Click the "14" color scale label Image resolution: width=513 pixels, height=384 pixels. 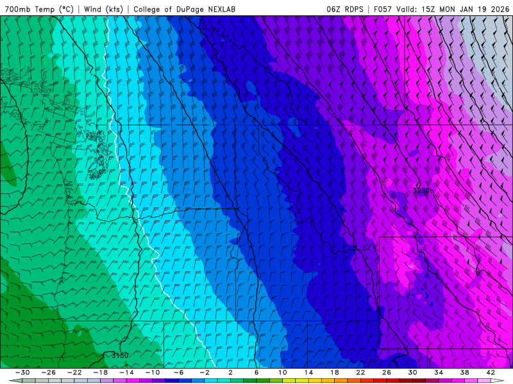point(308,372)
